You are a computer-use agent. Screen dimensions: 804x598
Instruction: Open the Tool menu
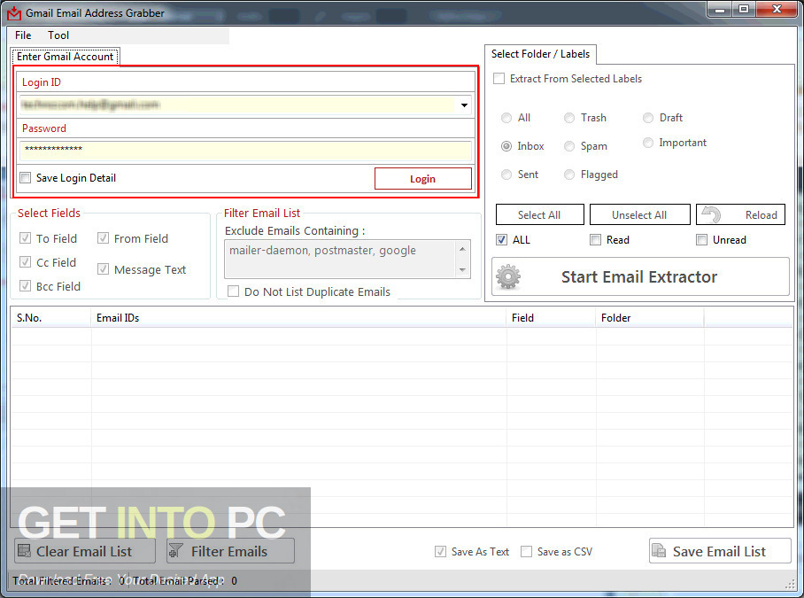click(x=58, y=35)
